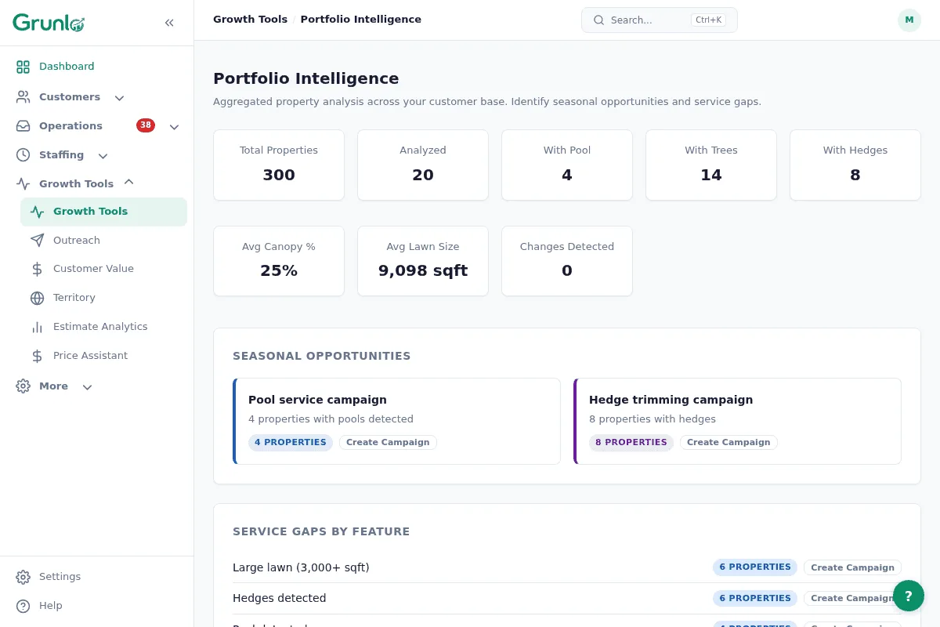Click 6 PROPERTIES badge in Large lawn row

pyautogui.click(x=755, y=567)
